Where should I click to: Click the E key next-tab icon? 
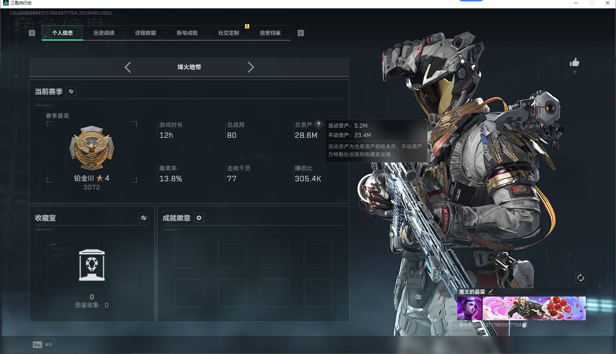click(301, 33)
